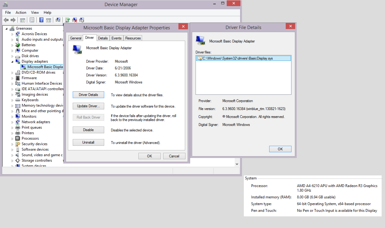
Task: Click the Audio inputs and outputs speaker icon
Action: click(x=18, y=39)
